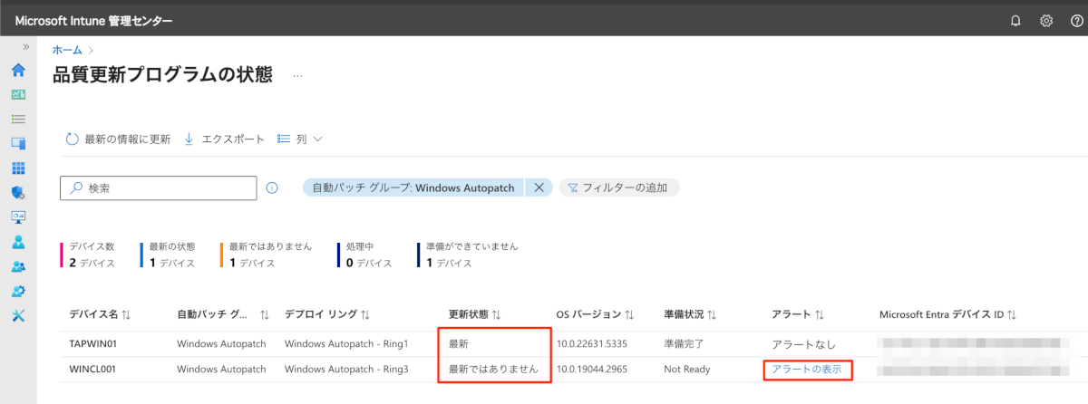Open the Apps grid icon
This screenshot has height=404, width=1088.
click(18, 168)
